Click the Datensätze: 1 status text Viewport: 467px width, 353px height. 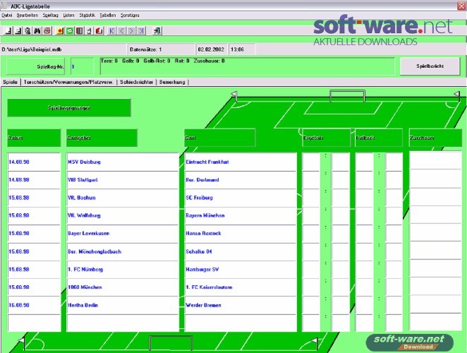[x=146, y=49]
